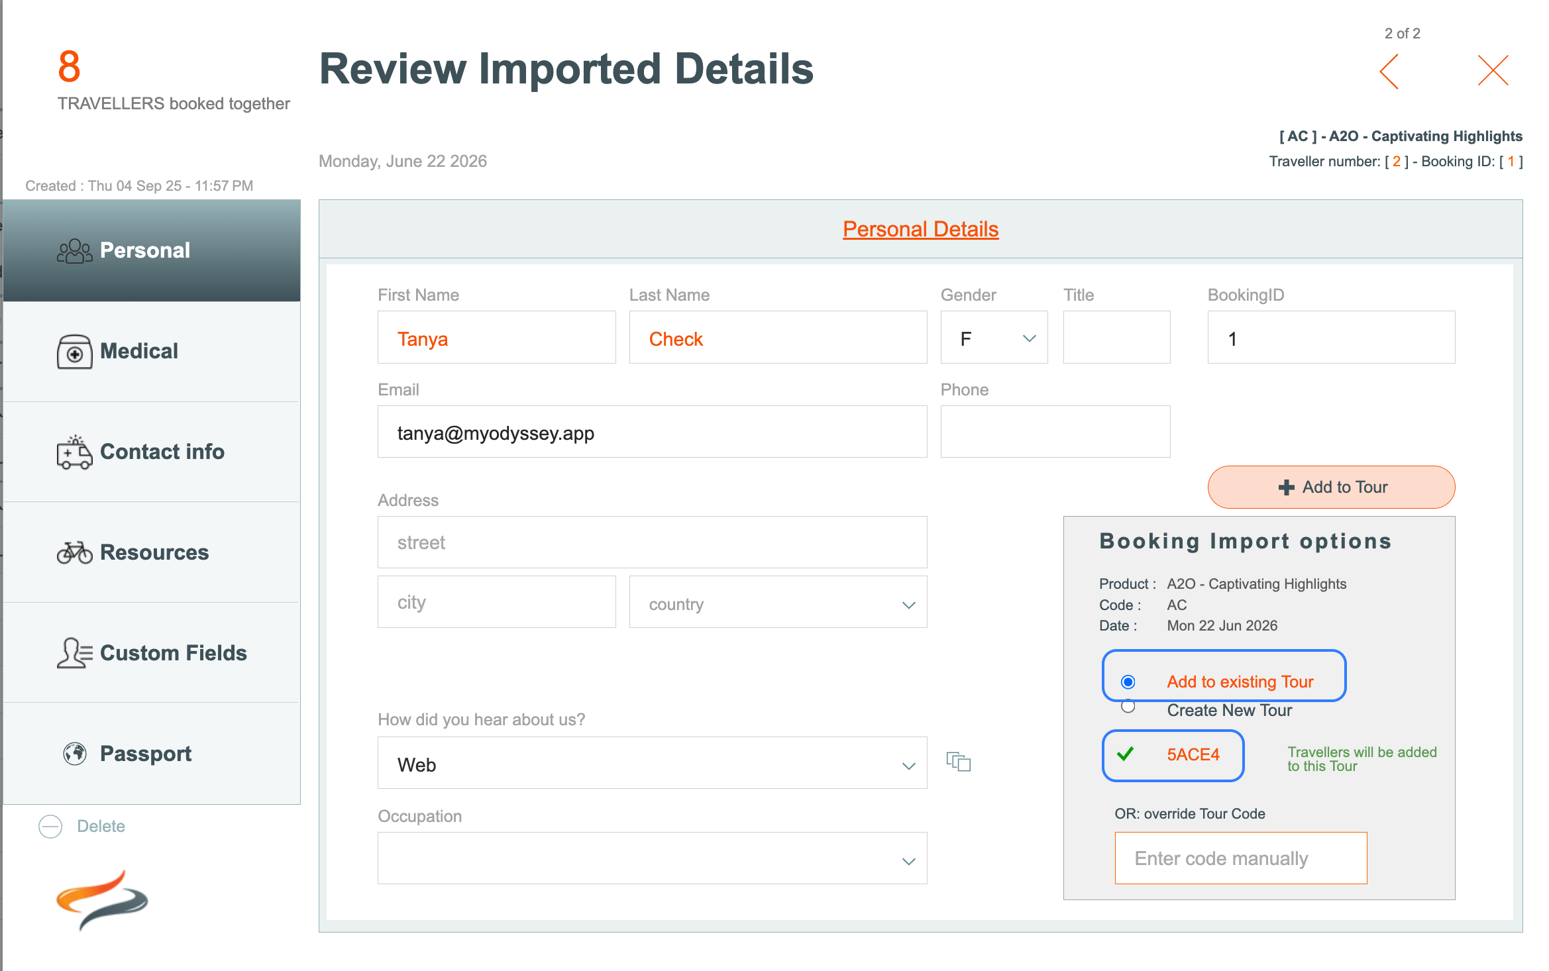The height and width of the screenshot is (971, 1549).
Task: Click the Medical kit icon
Action: tap(74, 352)
